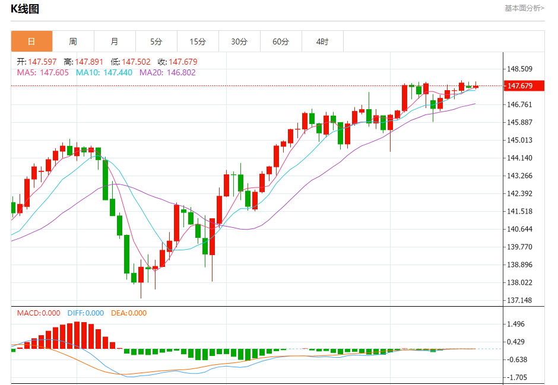Click the 138.896 price axis label
The image size is (558, 385).
[x=519, y=264]
